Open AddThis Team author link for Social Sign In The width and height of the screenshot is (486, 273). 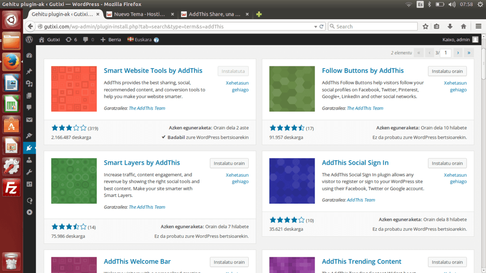[361, 200]
